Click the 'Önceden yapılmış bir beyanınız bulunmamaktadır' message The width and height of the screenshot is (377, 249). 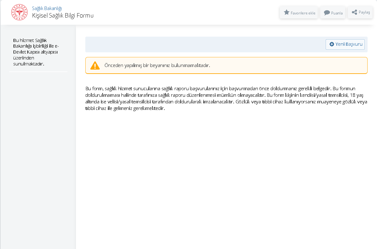(x=157, y=65)
